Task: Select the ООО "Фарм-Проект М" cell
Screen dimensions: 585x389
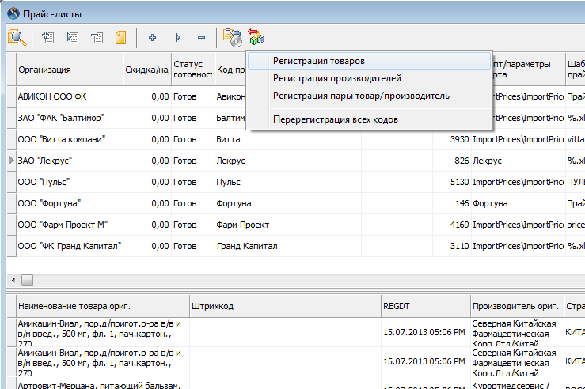Action: pos(70,225)
